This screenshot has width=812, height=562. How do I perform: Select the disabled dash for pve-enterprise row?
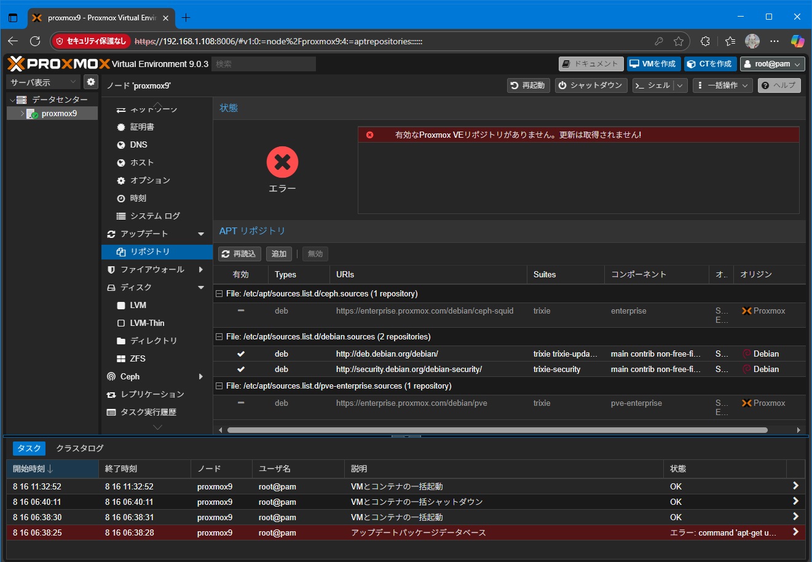click(241, 403)
